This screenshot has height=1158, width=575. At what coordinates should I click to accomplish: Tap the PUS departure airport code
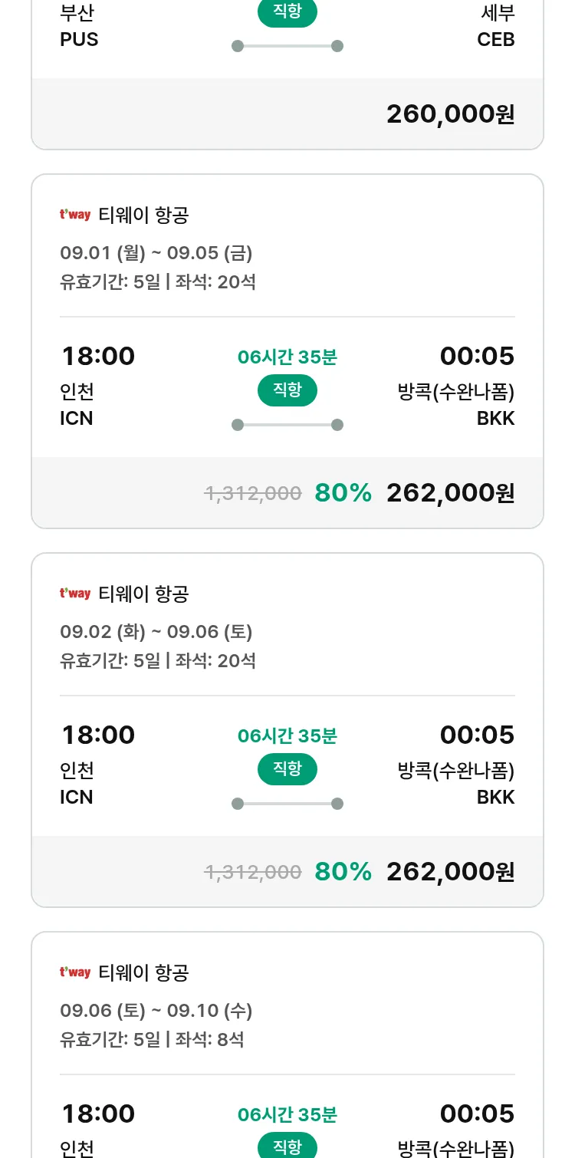point(79,39)
